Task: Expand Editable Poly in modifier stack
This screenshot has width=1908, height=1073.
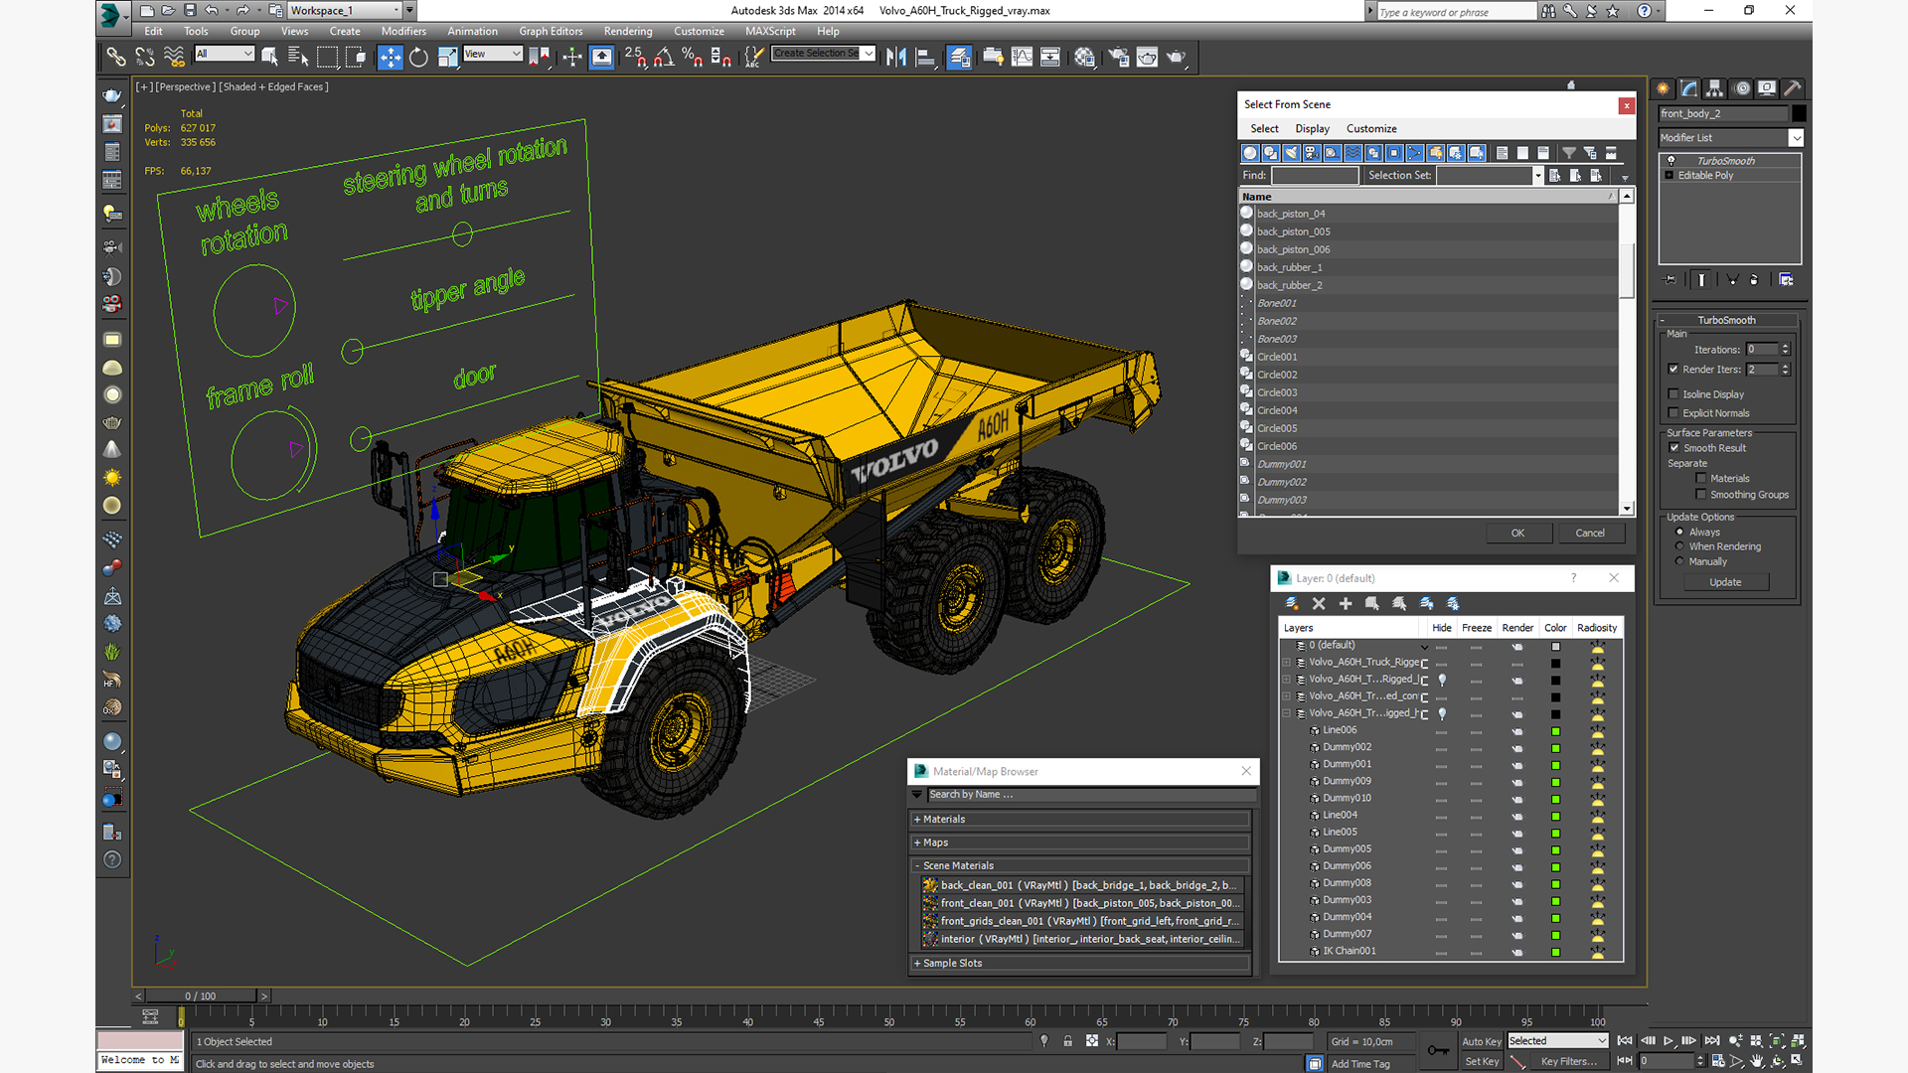Action: click(1669, 176)
